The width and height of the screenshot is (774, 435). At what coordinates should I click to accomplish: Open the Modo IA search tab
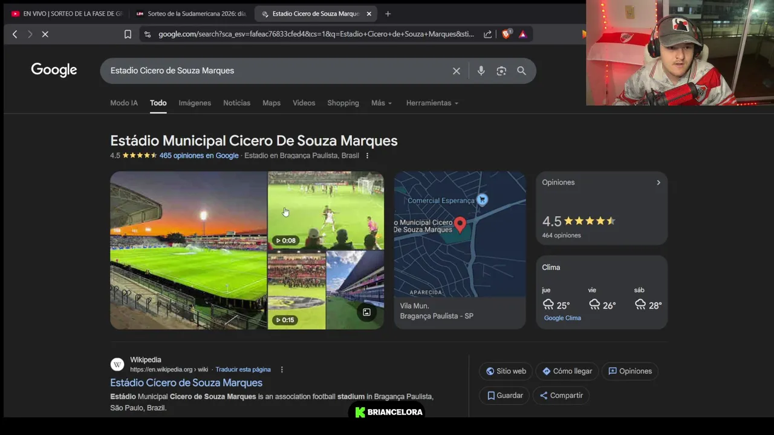tap(124, 103)
